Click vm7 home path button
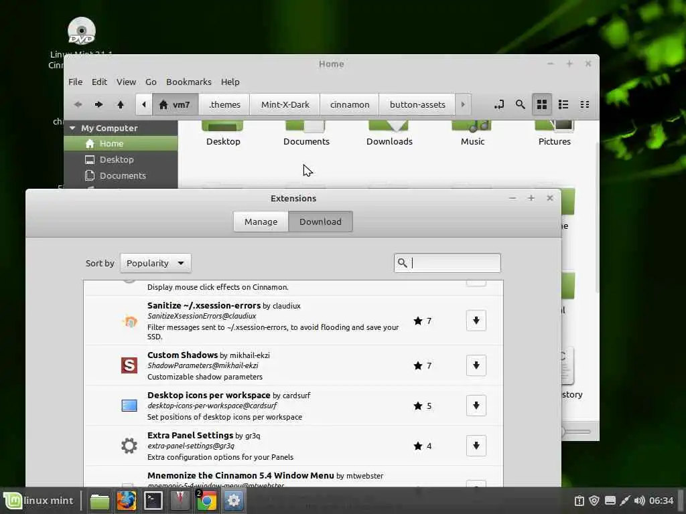This screenshot has height=514, width=686. pyautogui.click(x=175, y=104)
